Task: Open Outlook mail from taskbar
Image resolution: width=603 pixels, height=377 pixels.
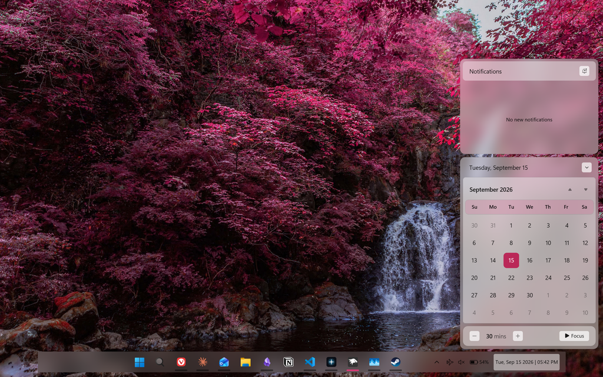Action: click(224, 362)
